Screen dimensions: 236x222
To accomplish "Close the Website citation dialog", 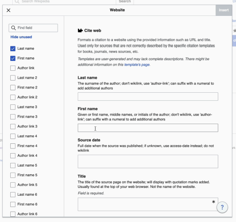I will 8,10.
